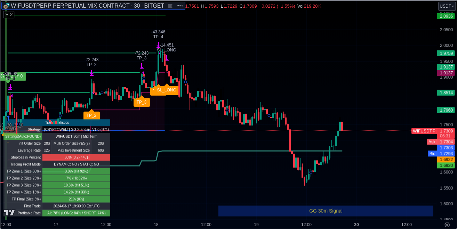Open the three-dots more menu in legend
This screenshot has width=457, height=229.
(180, 6)
